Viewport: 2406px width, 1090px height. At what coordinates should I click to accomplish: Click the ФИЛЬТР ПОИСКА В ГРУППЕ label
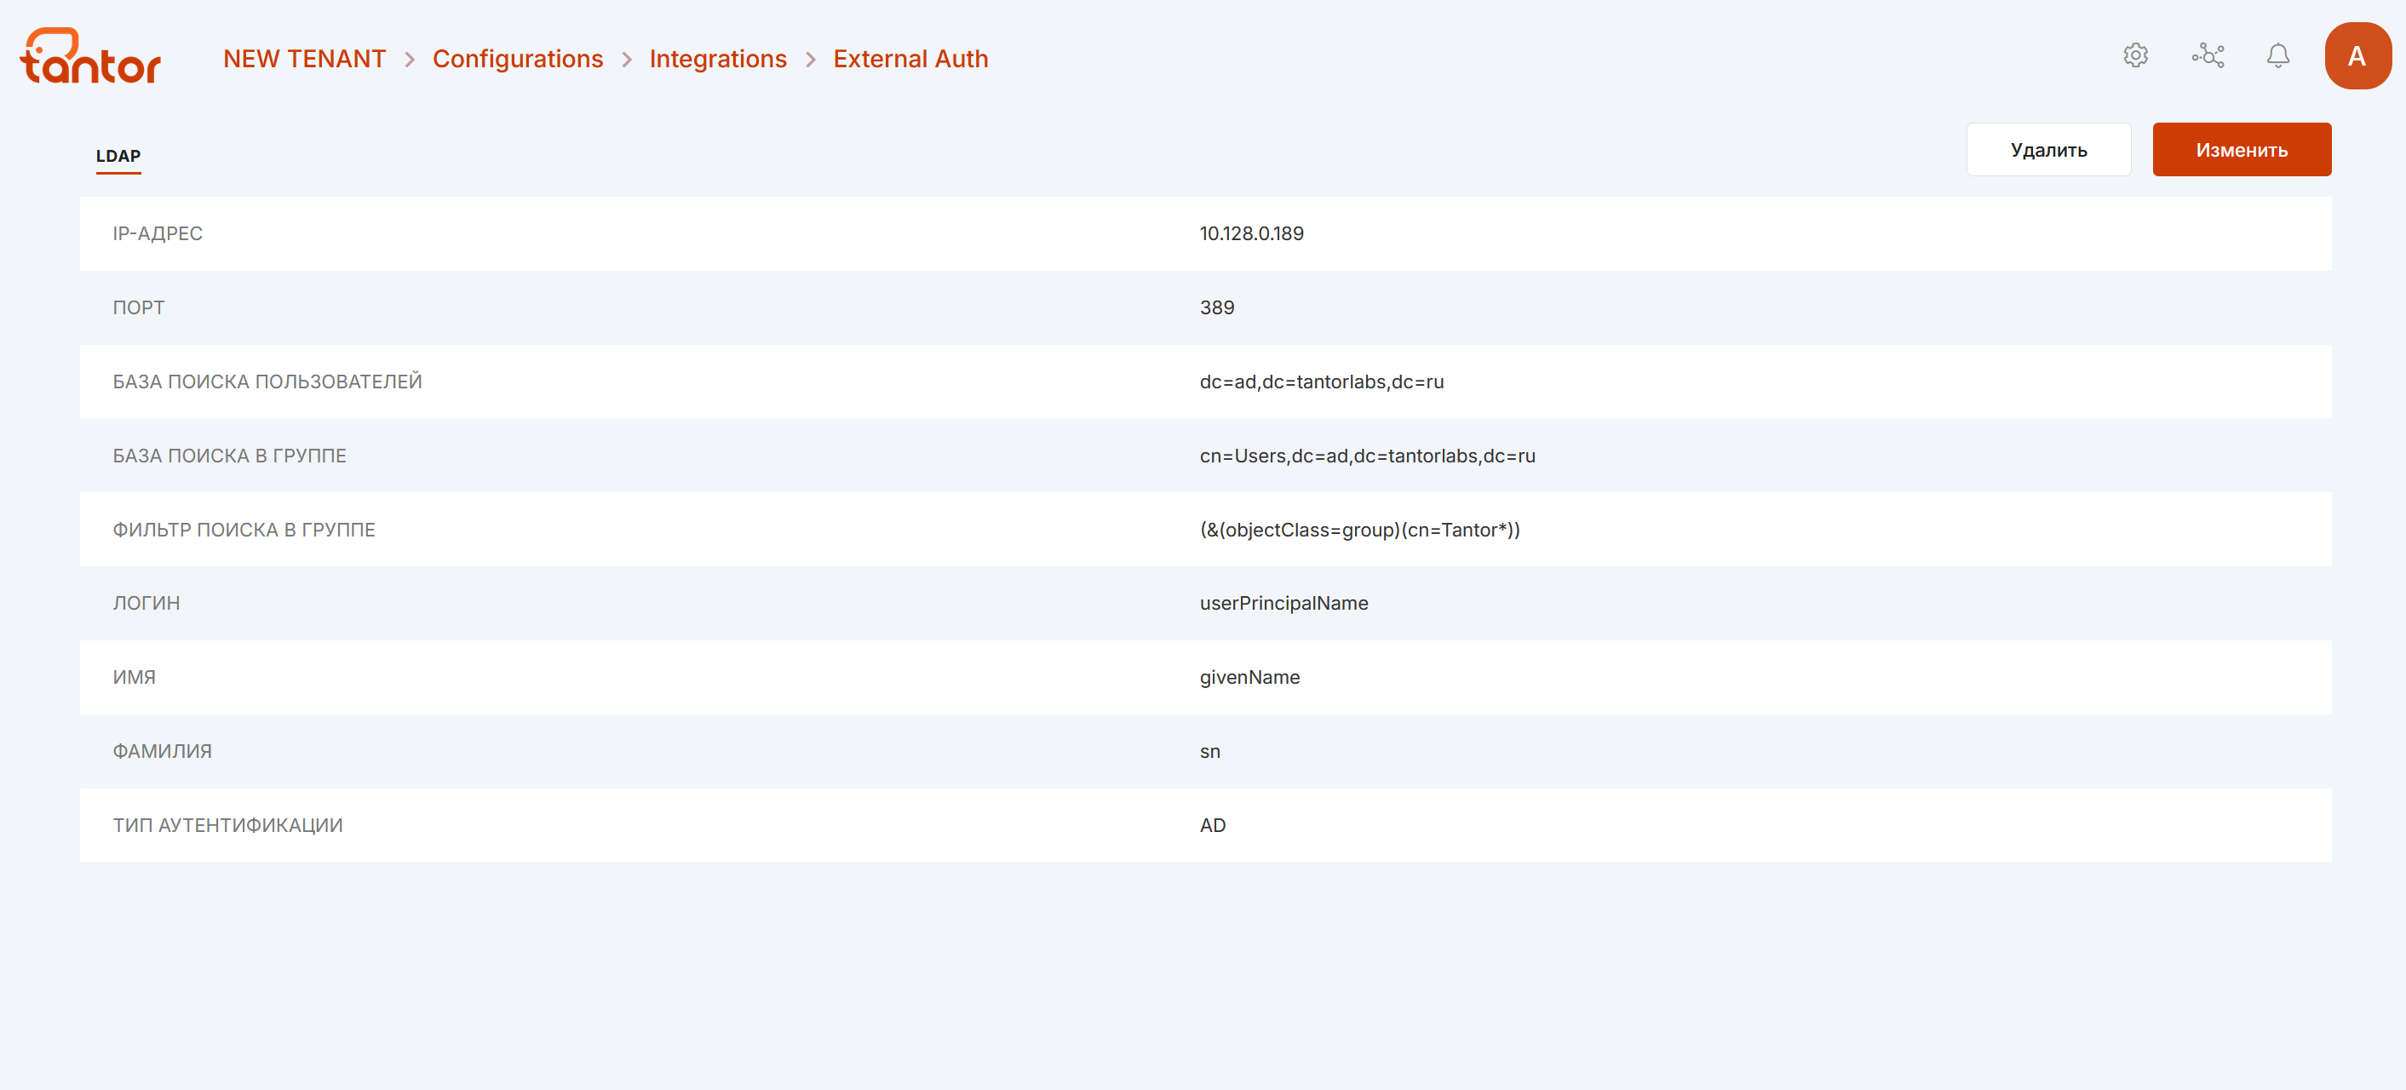(244, 530)
